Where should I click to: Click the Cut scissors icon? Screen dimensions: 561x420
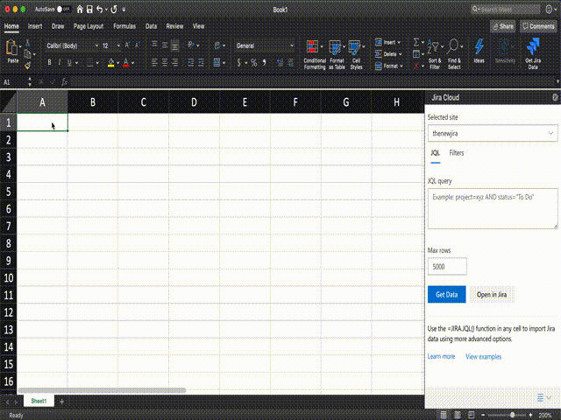coord(27,43)
